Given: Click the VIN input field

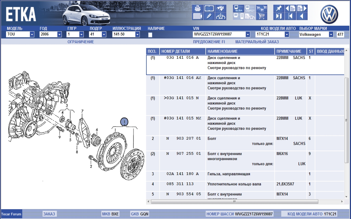Looking at the screenshot, I should coord(219,34).
